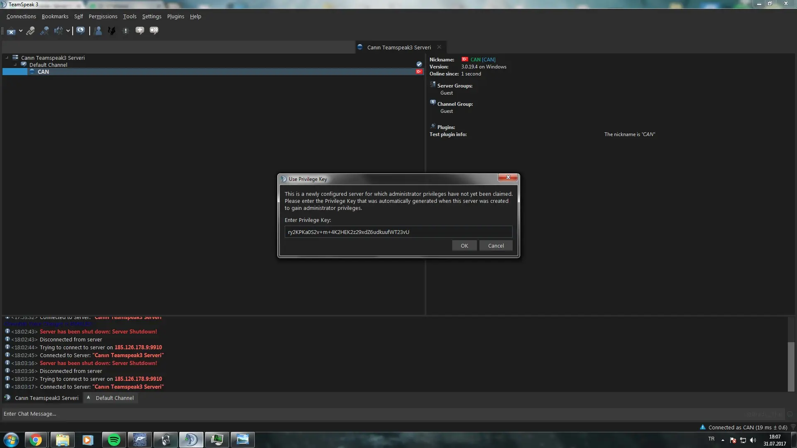Click the Disconnect from server toolbar icon
Image resolution: width=797 pixels, height=448 pixels.
11,31
